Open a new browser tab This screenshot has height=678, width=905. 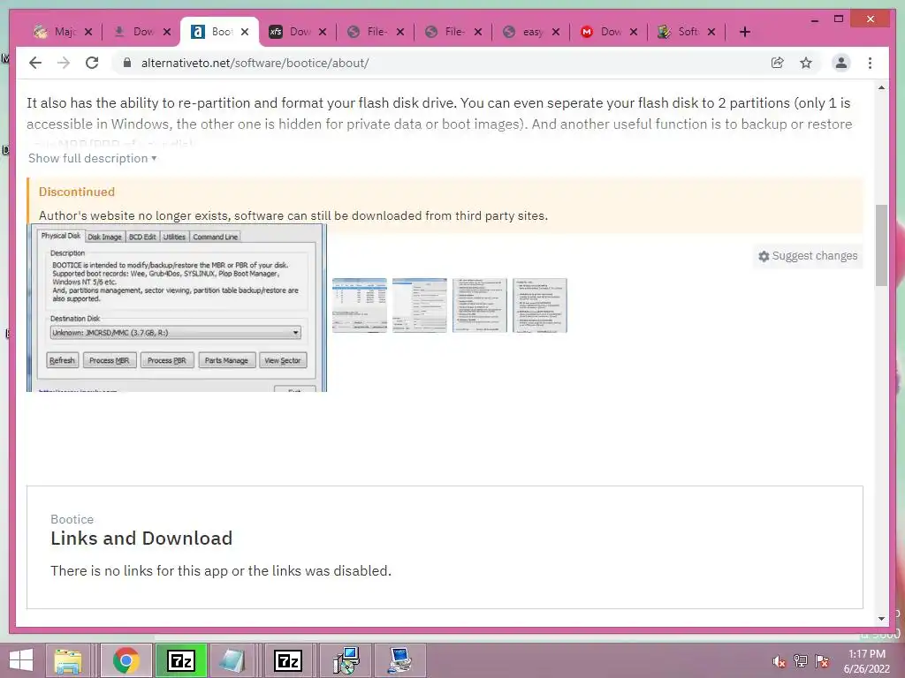click(744, 32)
